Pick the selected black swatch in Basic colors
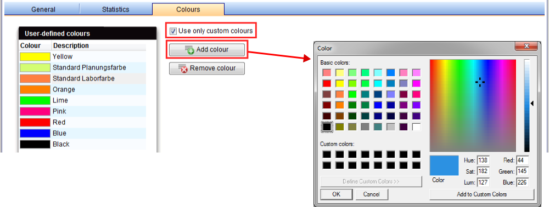Screen dimensions: 549x207 tap(327, 127)
